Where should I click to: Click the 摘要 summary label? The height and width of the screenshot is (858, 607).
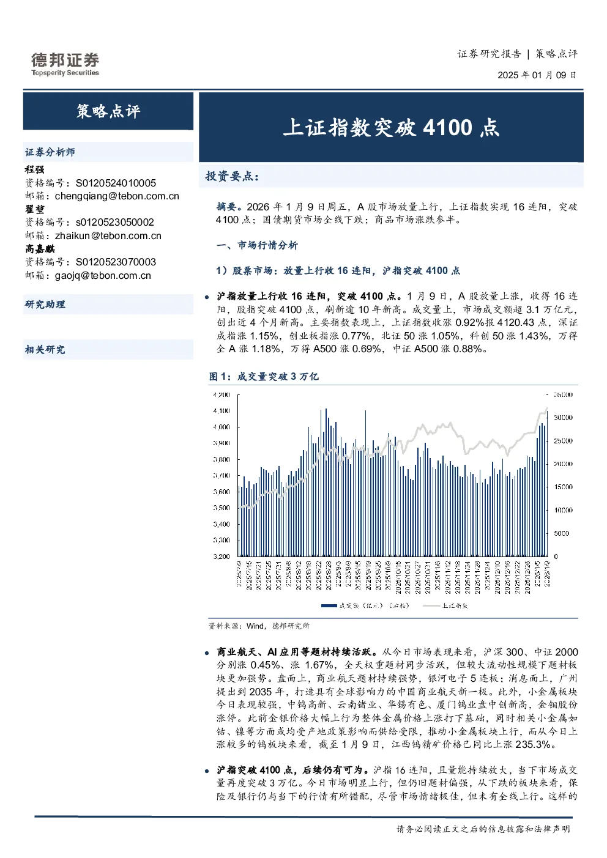229,207
